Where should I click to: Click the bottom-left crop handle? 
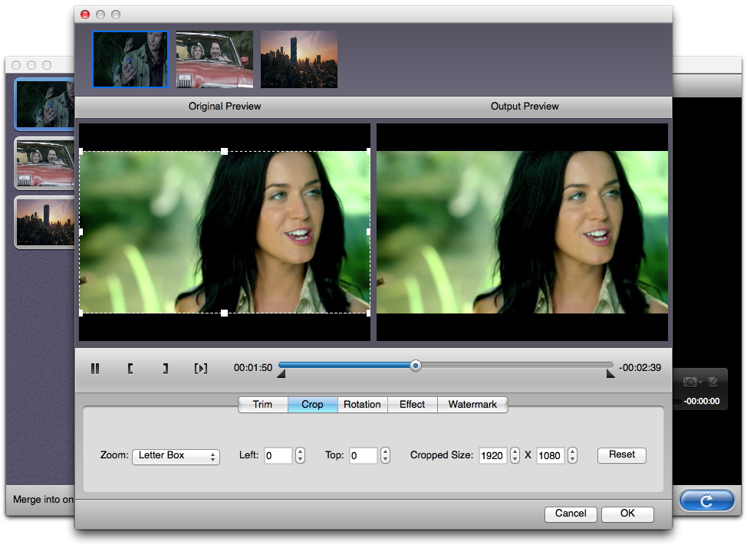coord(81,313)
